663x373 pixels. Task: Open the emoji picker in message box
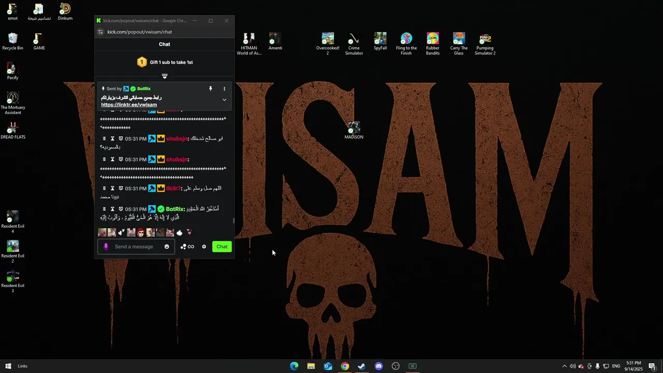(x=167, y=247)
